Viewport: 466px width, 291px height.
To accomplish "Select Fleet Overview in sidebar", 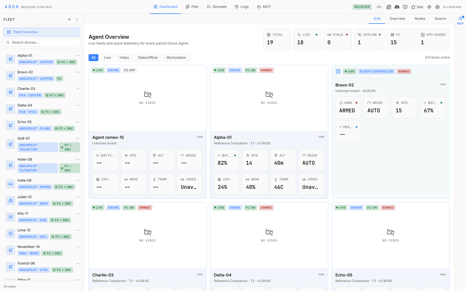I will [42, 32].
